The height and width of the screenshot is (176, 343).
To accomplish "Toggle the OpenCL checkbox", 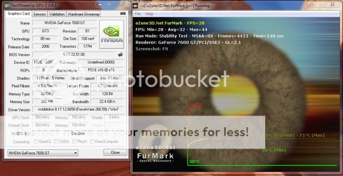I will point(36,141).
